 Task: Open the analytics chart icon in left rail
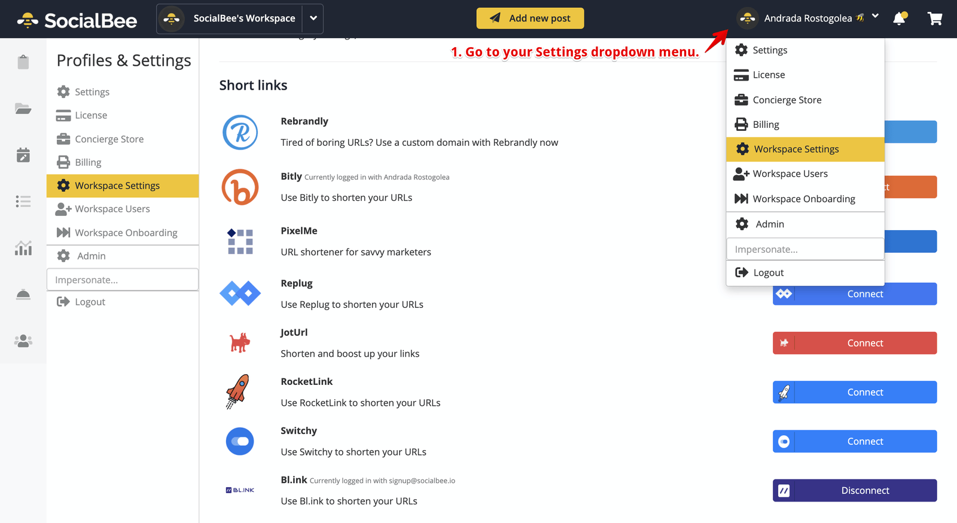(x=23, y=248)
